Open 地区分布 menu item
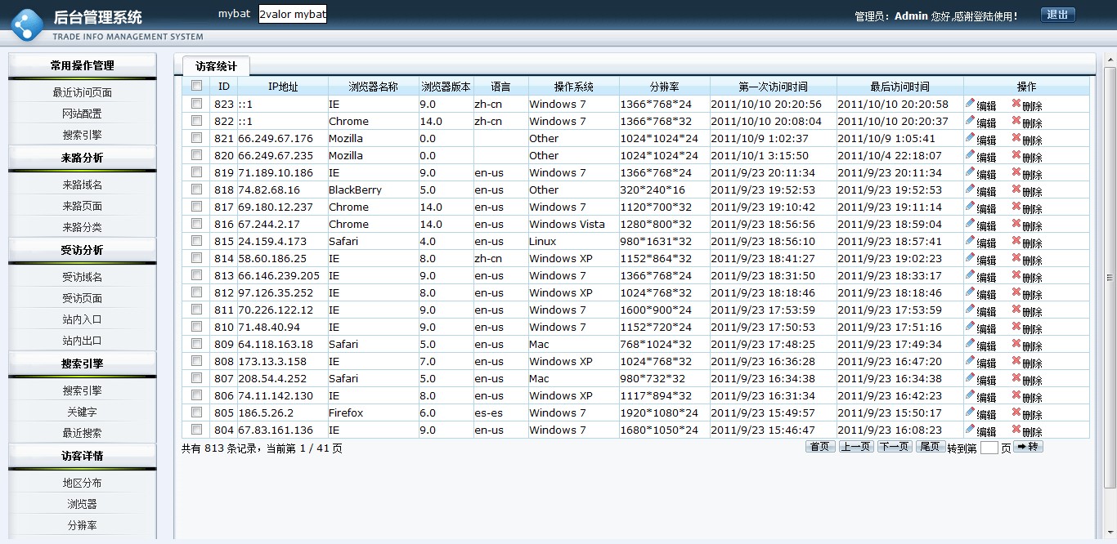Viewport: 1117px width, 544px height. coord(82,484)
